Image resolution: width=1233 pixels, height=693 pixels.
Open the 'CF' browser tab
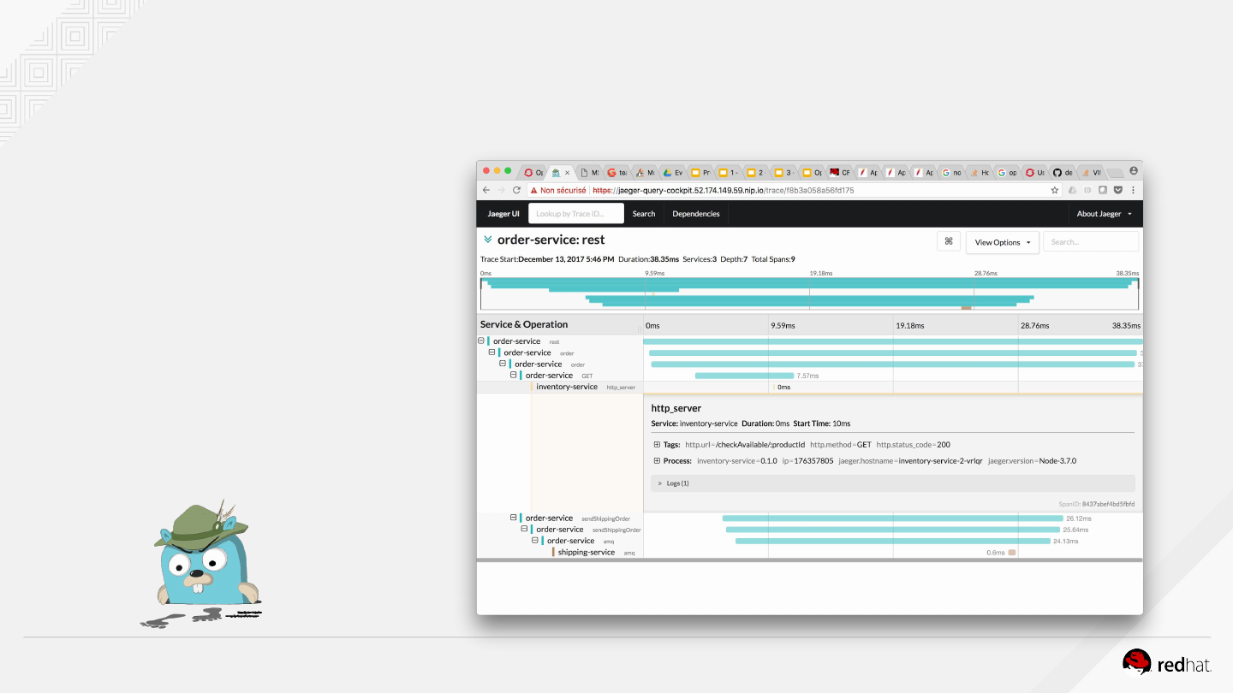point(839,172)
